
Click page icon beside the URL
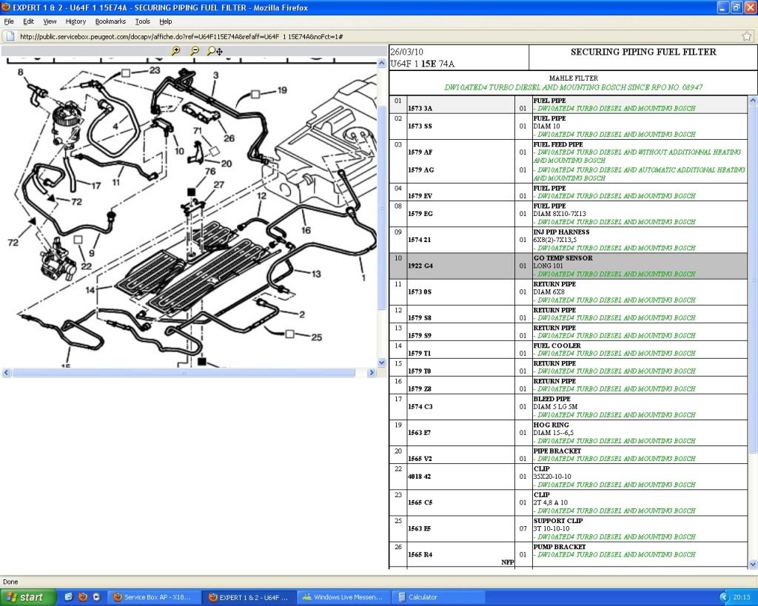tap(10, 36)
